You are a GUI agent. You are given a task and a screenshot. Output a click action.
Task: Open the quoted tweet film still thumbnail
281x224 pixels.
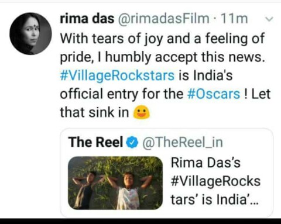[115, 183]
